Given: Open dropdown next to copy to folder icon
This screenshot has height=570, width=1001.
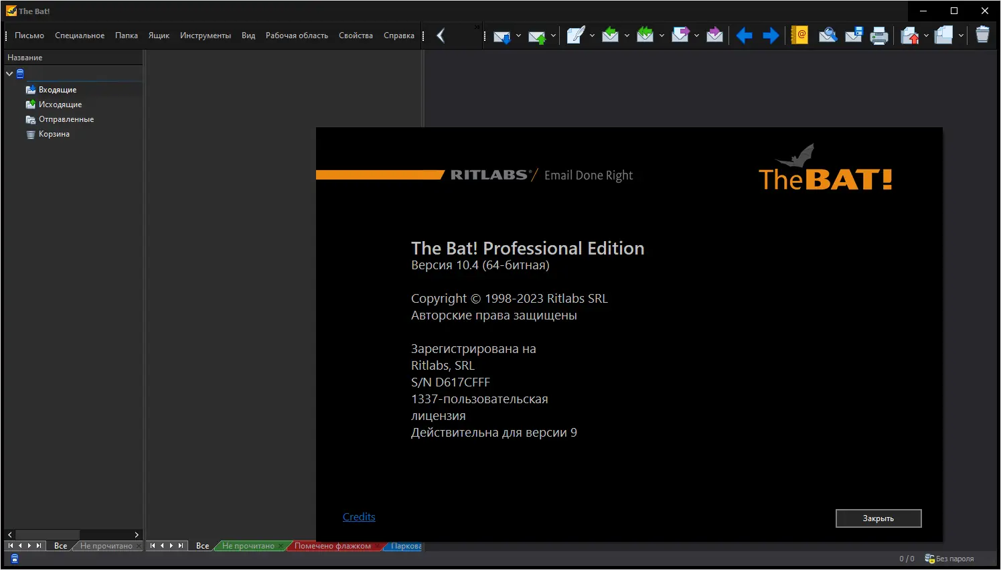Looking at the screenshot, I should pos(961,35).
